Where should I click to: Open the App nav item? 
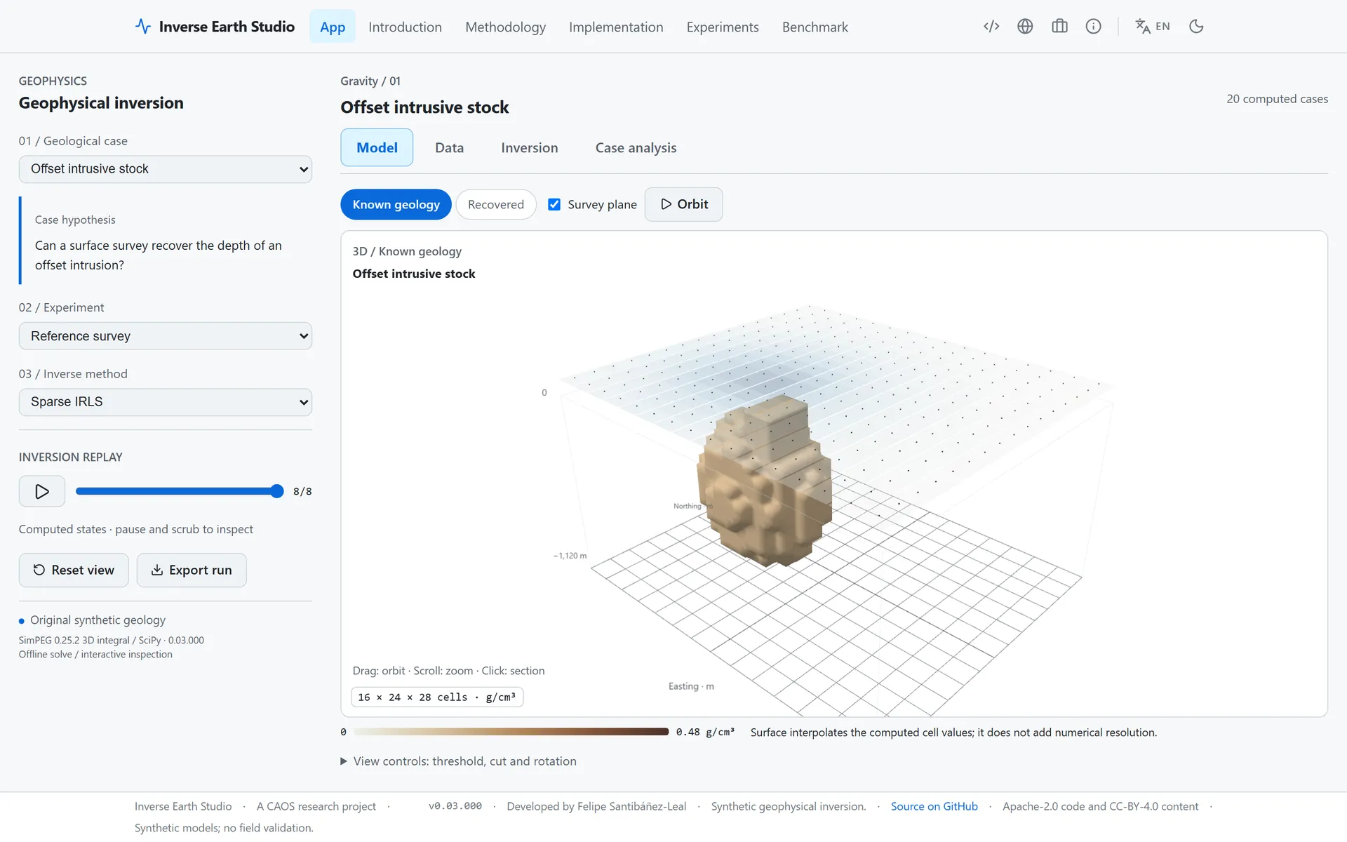333,27
